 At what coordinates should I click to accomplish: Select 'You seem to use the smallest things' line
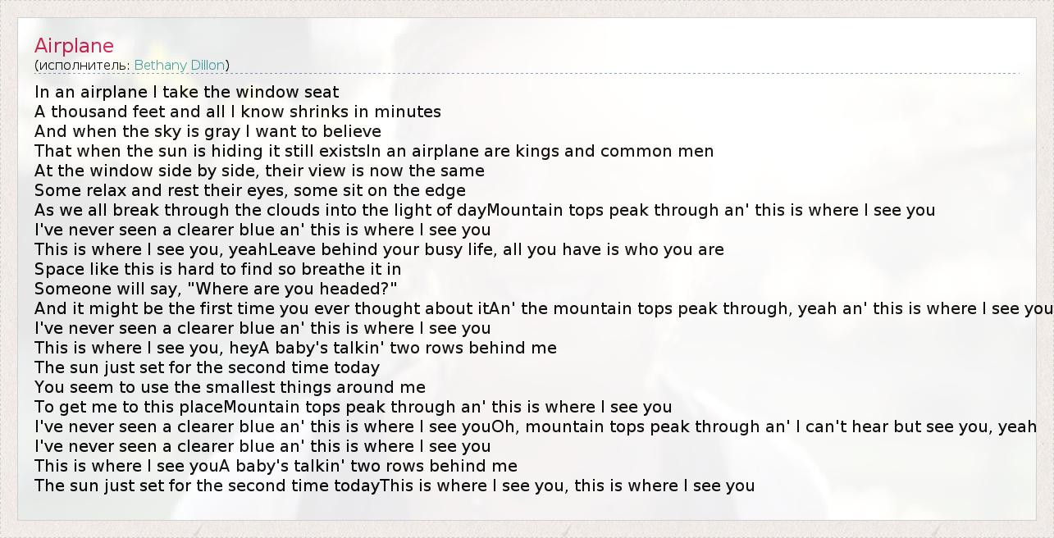point(230,387)
